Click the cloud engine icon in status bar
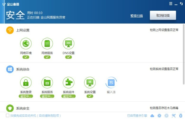The image size is (185, 119). [x=152, y=115]
